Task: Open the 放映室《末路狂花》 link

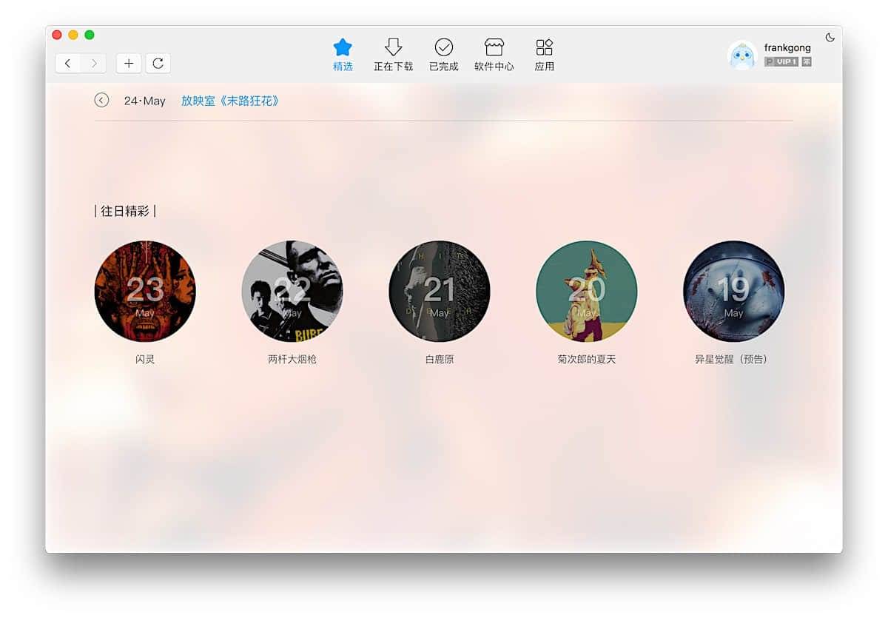Action: 231,101
